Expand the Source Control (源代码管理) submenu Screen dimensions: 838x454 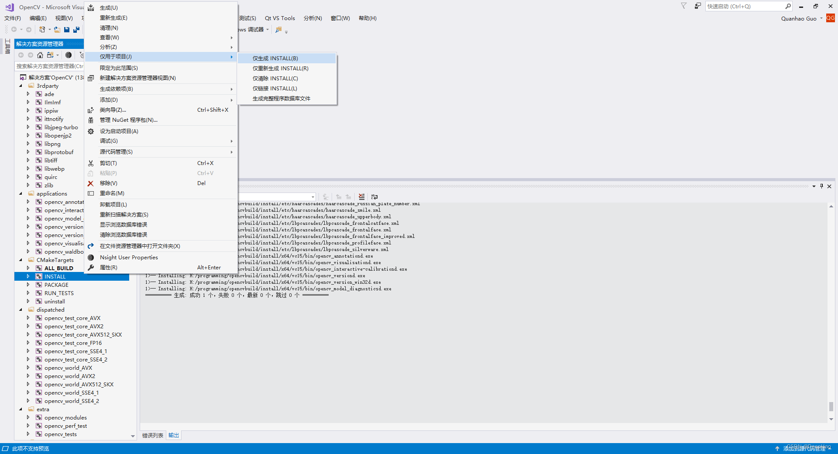(161, 152)
